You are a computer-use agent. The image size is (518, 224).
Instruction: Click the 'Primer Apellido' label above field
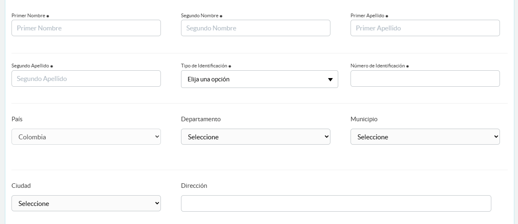(x=367, y=16)
